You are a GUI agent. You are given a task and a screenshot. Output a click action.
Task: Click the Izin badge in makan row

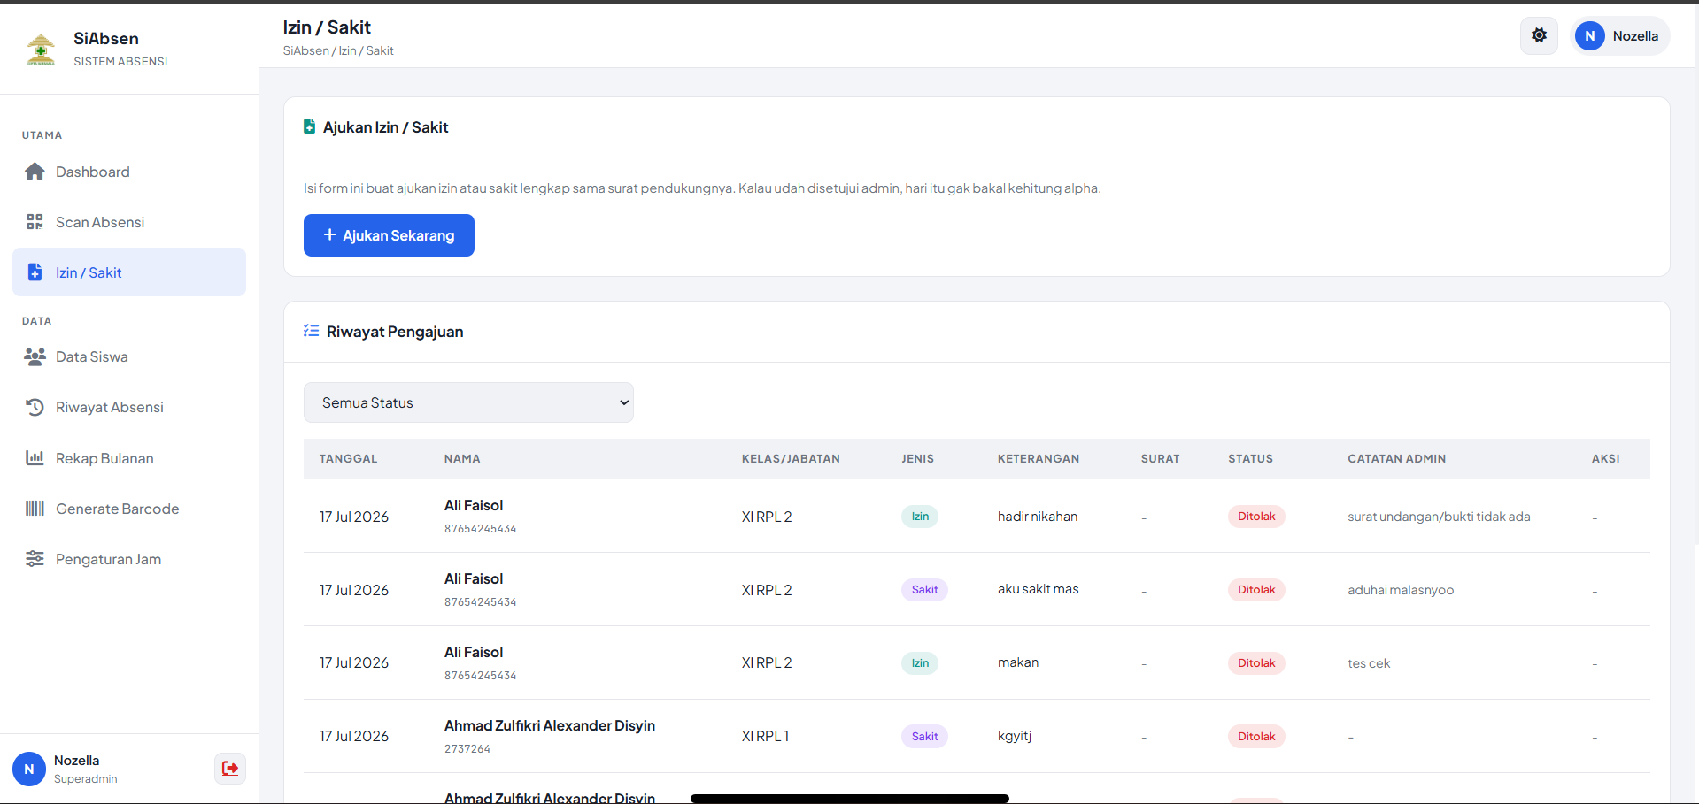point(920,663)
